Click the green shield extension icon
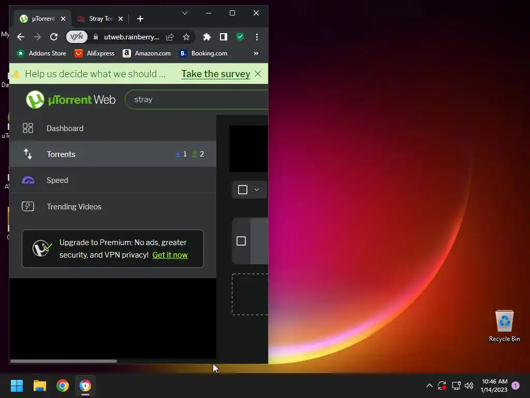530x398 pixels. (240, 37)
